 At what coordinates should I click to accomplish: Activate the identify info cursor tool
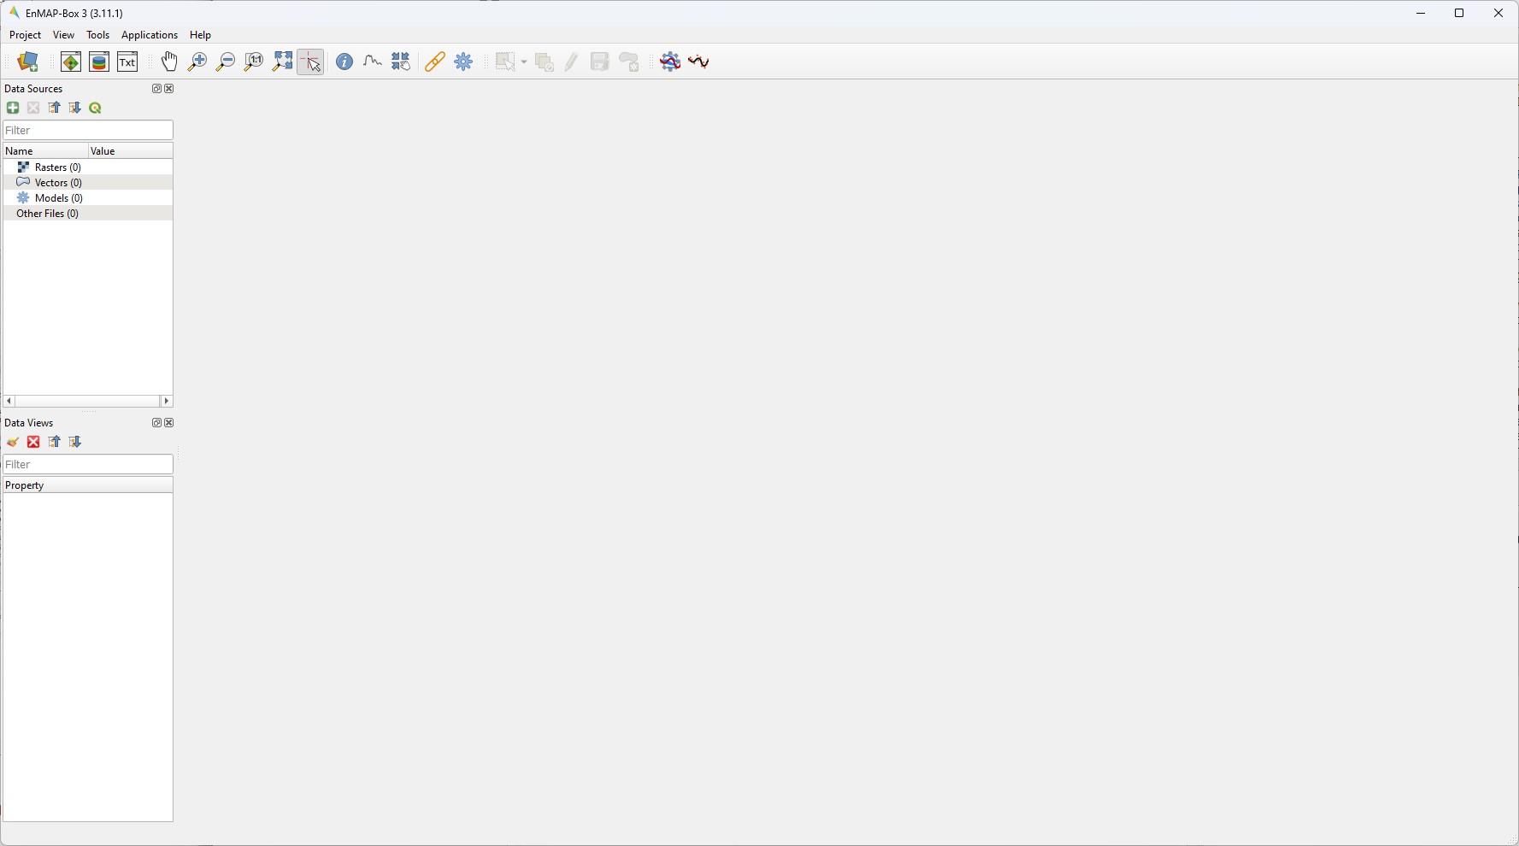pos(344,62)
